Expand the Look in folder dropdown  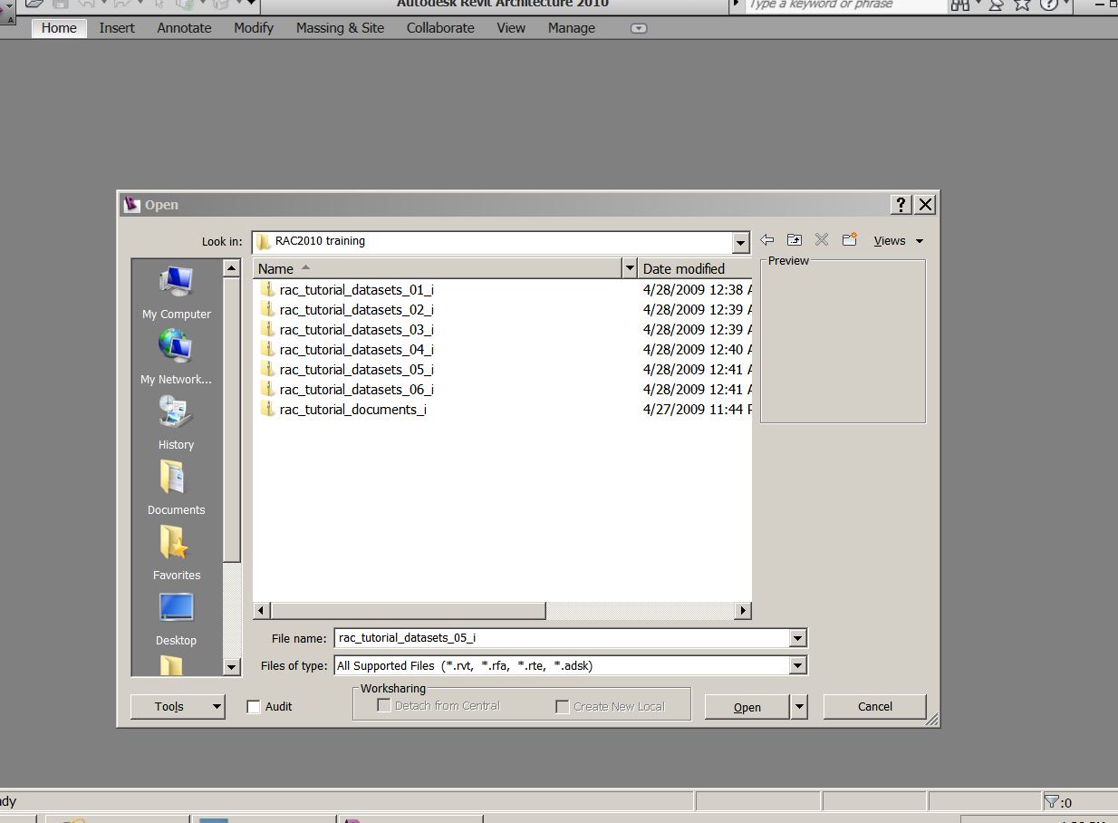[741, 242]
